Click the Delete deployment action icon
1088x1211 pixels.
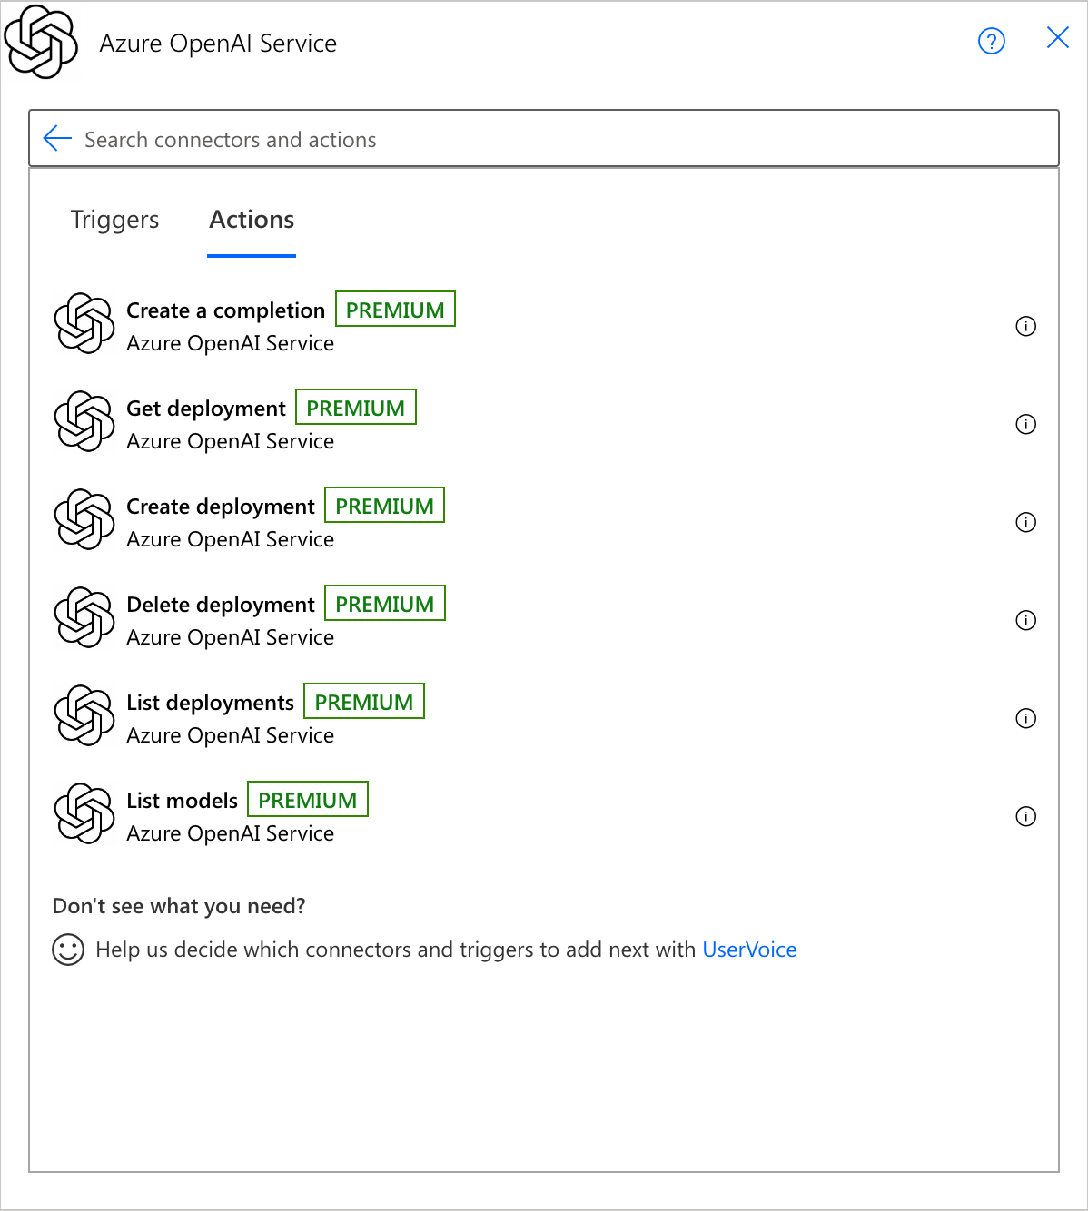[84, 617]
